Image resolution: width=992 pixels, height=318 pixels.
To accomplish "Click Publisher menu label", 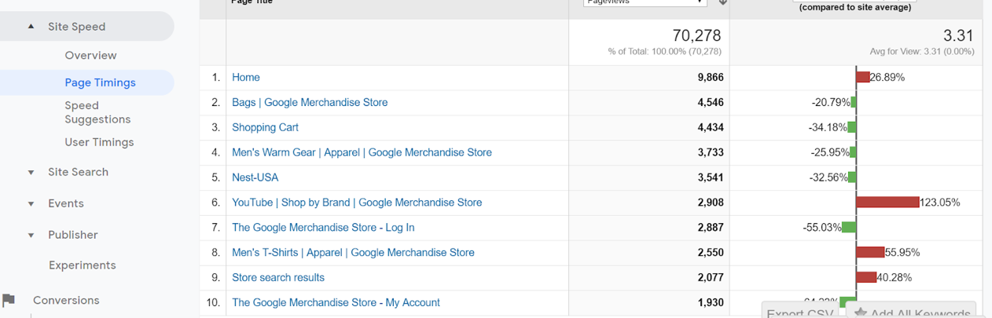I will click(72, 235).
